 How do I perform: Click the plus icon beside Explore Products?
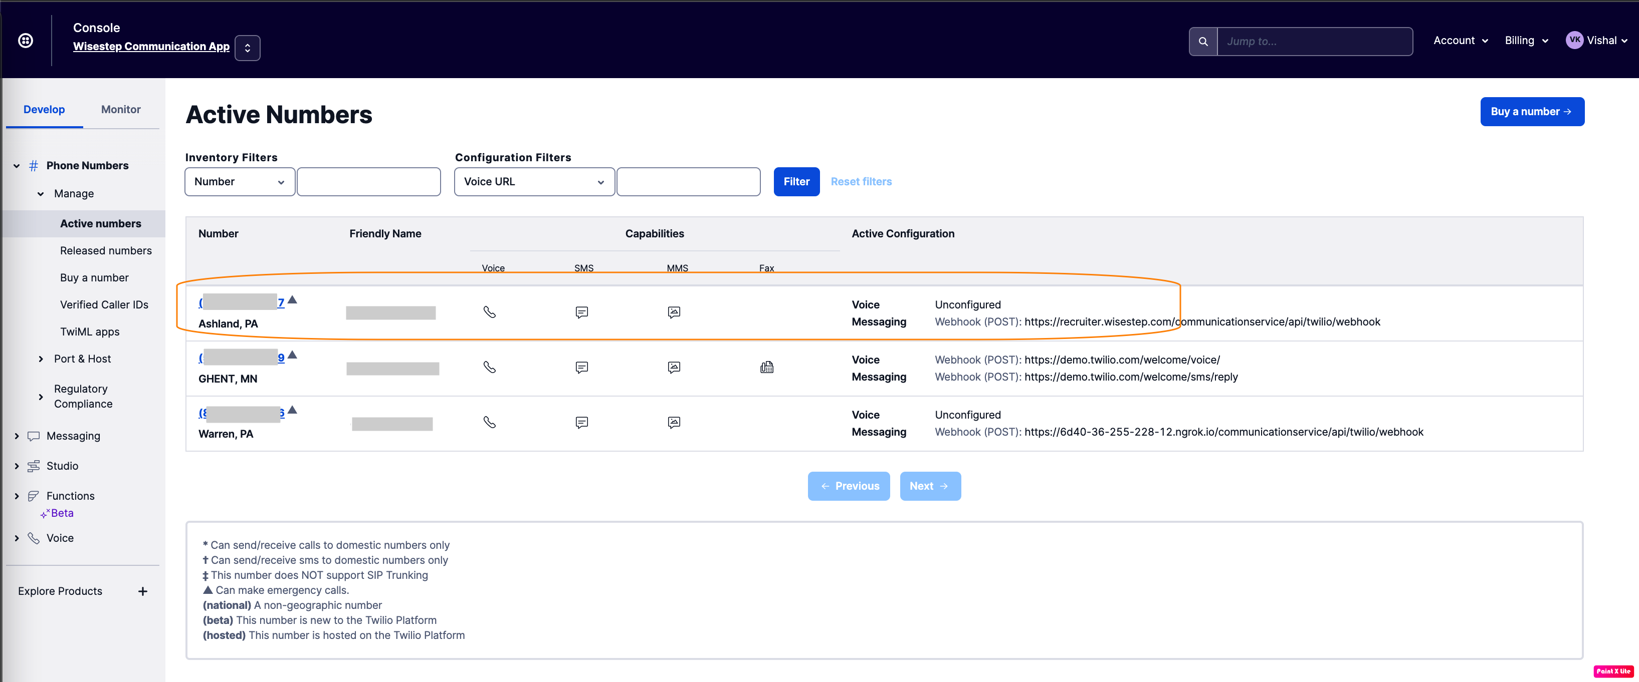(142, 591)
